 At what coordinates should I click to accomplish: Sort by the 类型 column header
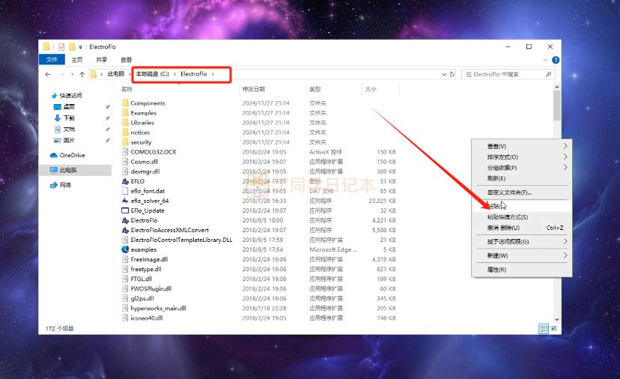[314, 89]
